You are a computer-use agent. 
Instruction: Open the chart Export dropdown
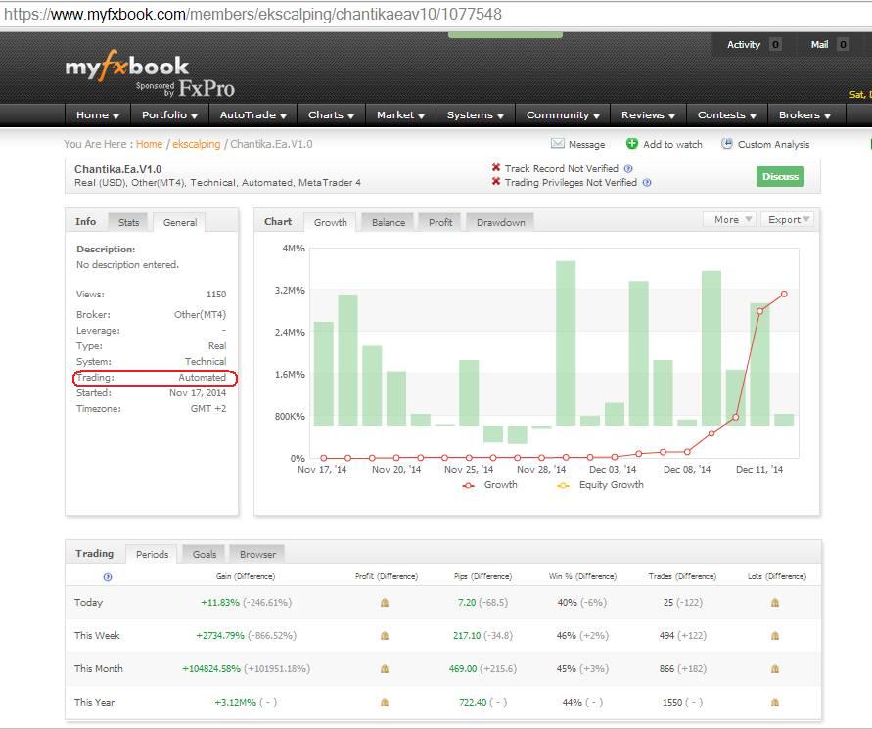pyautogui.click(x=788, y=219)
